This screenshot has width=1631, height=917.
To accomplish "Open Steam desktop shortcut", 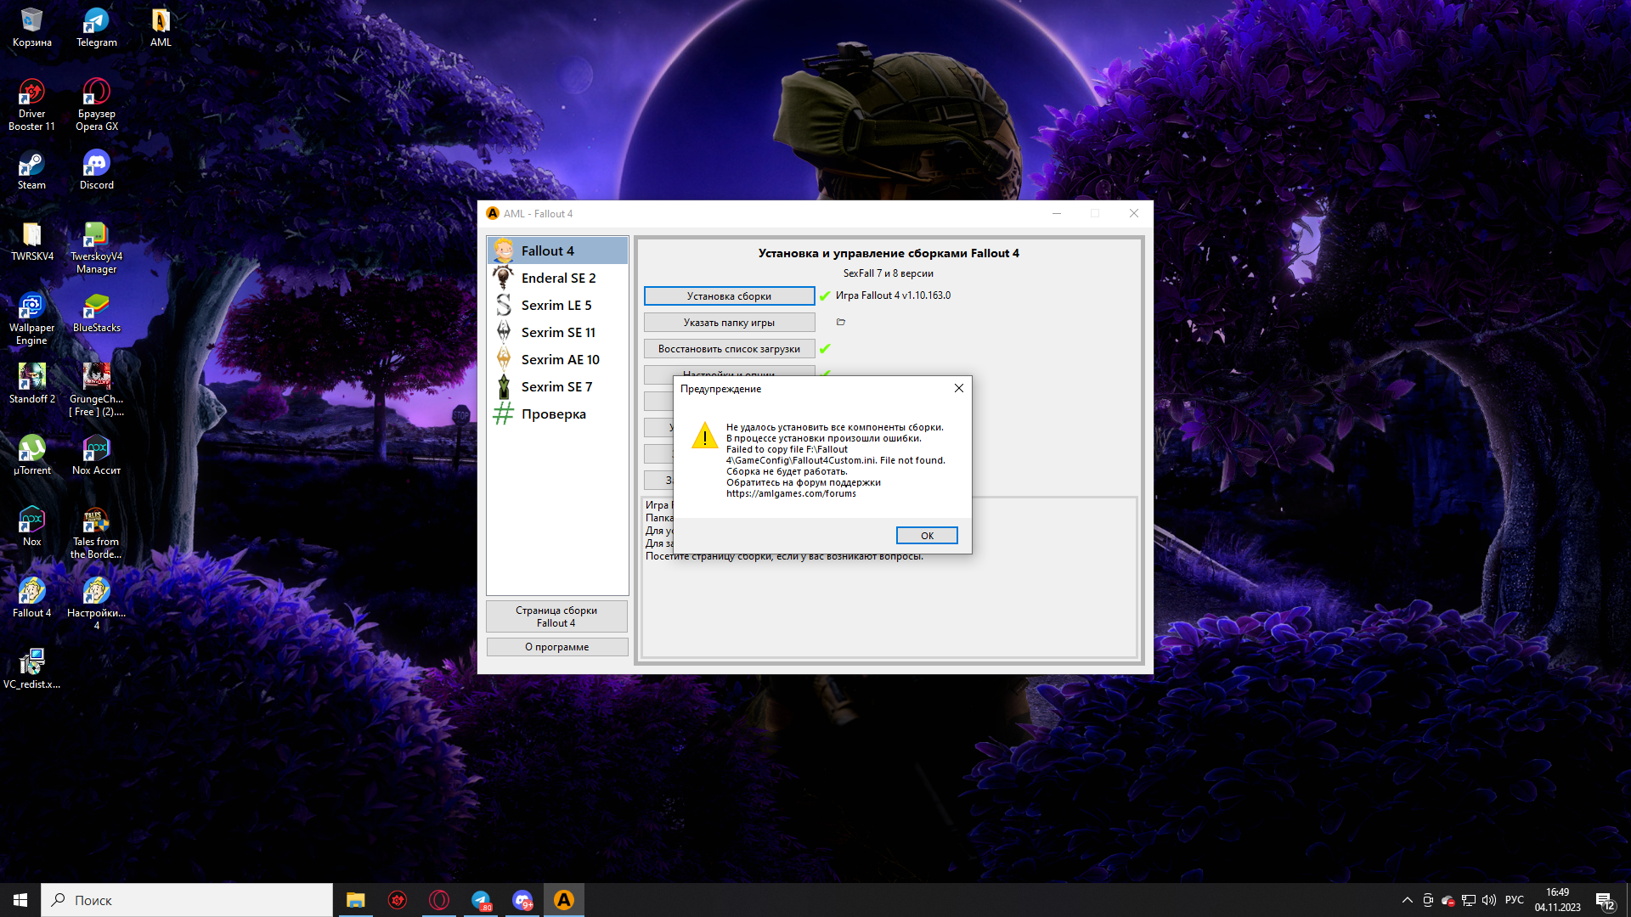I will tap(31, 169).
